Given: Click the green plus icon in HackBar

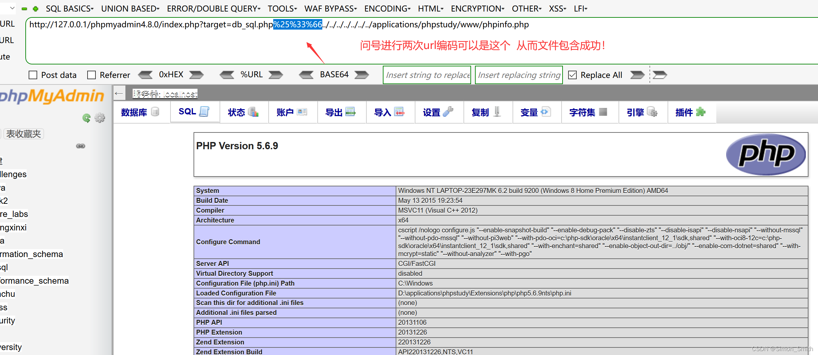Looking at the screenshot, I should [35, 9].
